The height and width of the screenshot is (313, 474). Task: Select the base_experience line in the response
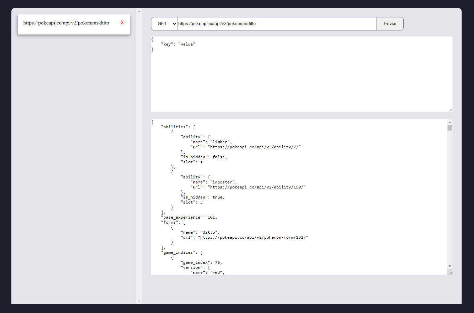(x=189, y=217)
